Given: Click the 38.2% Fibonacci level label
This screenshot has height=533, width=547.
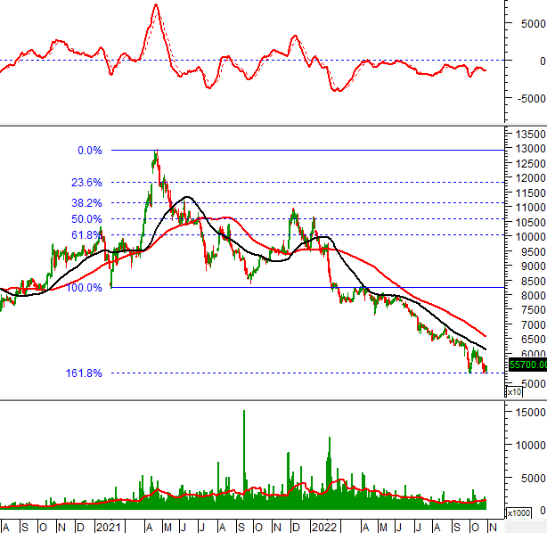Looking at the screenshot, I should point(87,203).
